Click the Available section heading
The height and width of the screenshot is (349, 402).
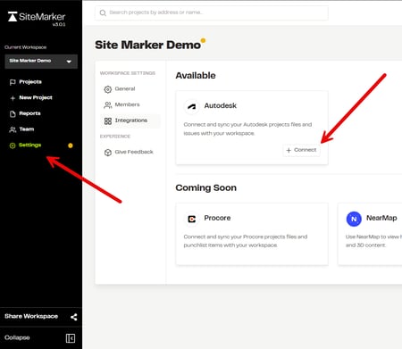point(196,76)
